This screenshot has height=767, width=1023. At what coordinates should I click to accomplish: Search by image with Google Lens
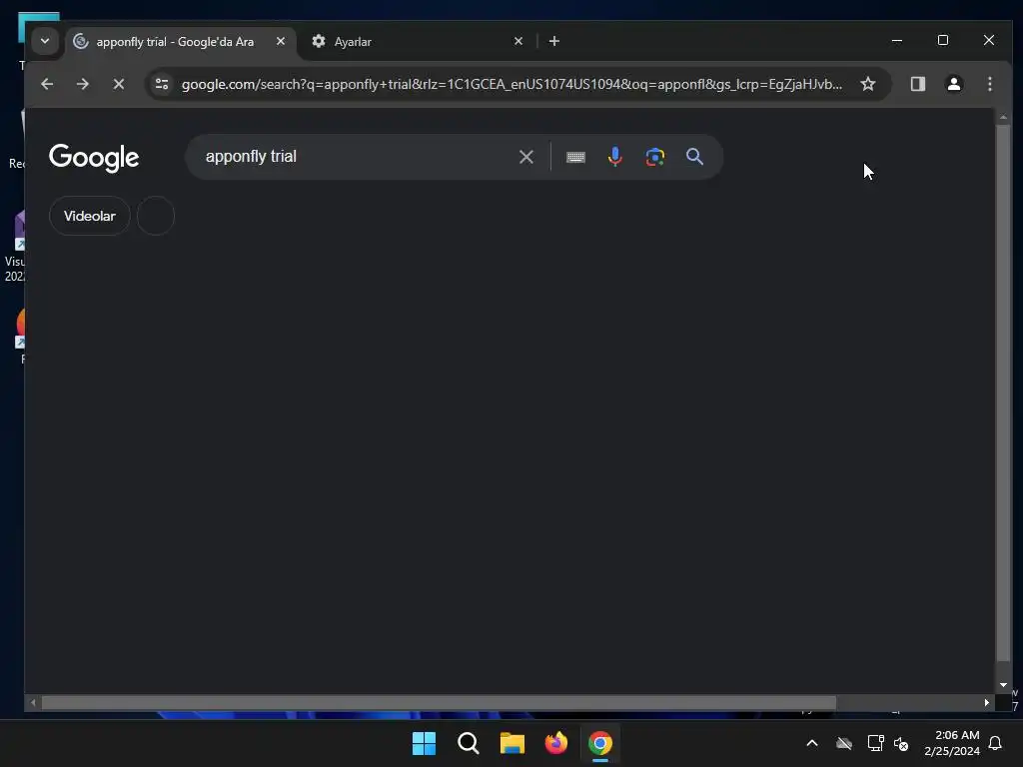pos(655,157)
